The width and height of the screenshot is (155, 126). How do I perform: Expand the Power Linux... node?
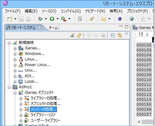(15, 65)
